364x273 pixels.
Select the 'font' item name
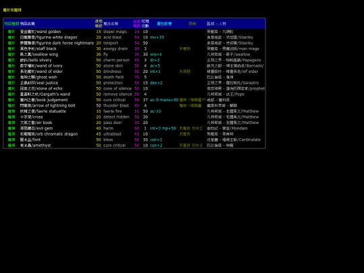(x=30, y=140)
